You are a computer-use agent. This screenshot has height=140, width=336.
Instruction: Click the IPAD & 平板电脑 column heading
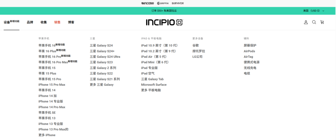(151, 39)
